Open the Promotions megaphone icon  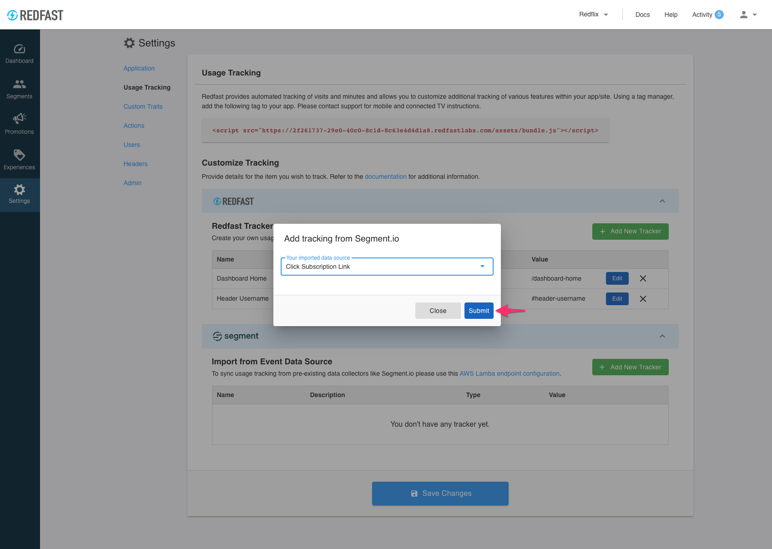coord(20,119)
